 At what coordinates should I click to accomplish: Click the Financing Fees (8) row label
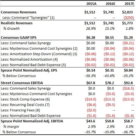(20, 110)
